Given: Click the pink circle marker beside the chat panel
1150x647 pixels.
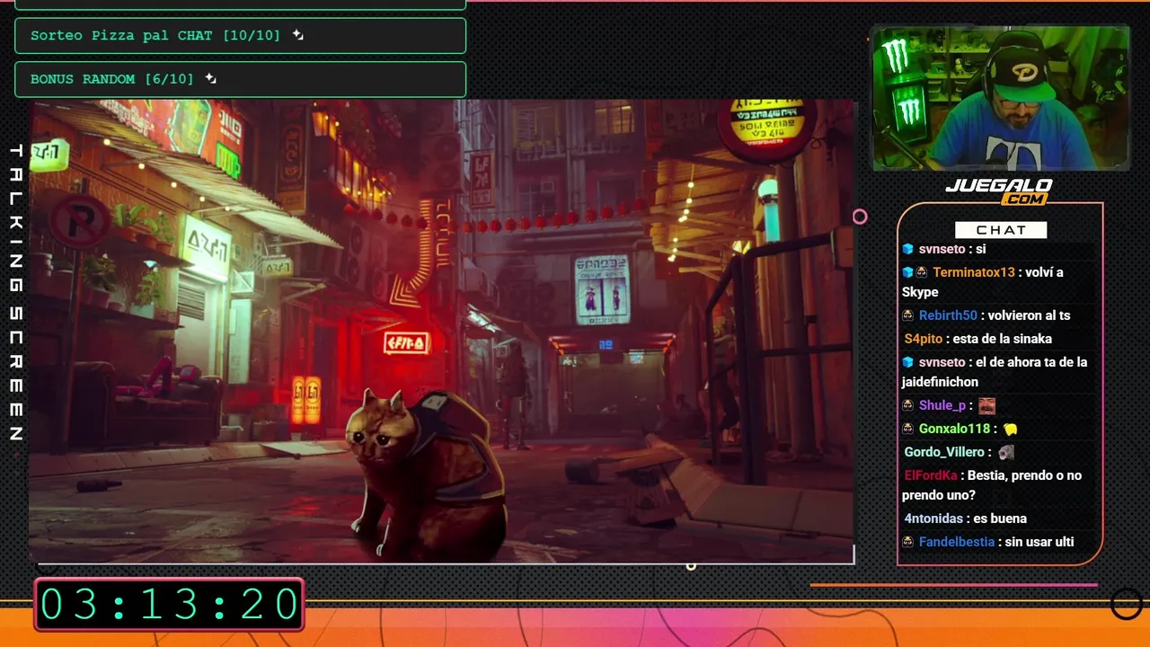Looking at the screenshot, I should 860,217.
